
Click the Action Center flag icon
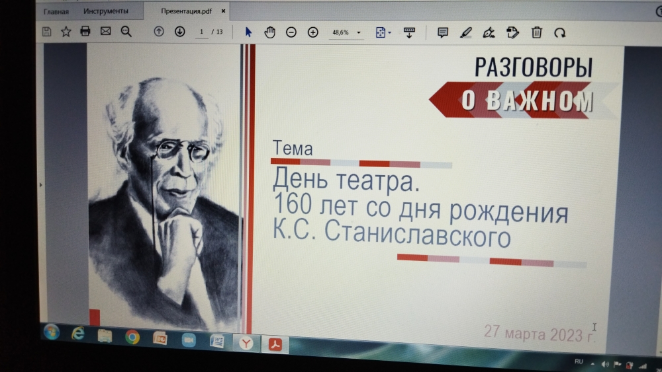pyautogui.click(x=617, y=365)
